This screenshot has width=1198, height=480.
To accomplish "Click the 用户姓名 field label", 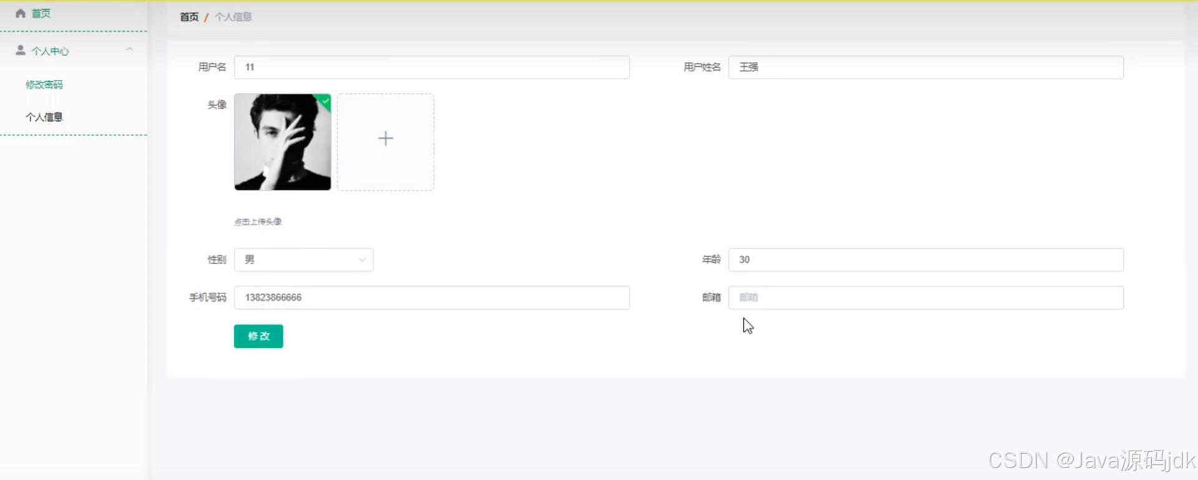I will click(702, 67).
